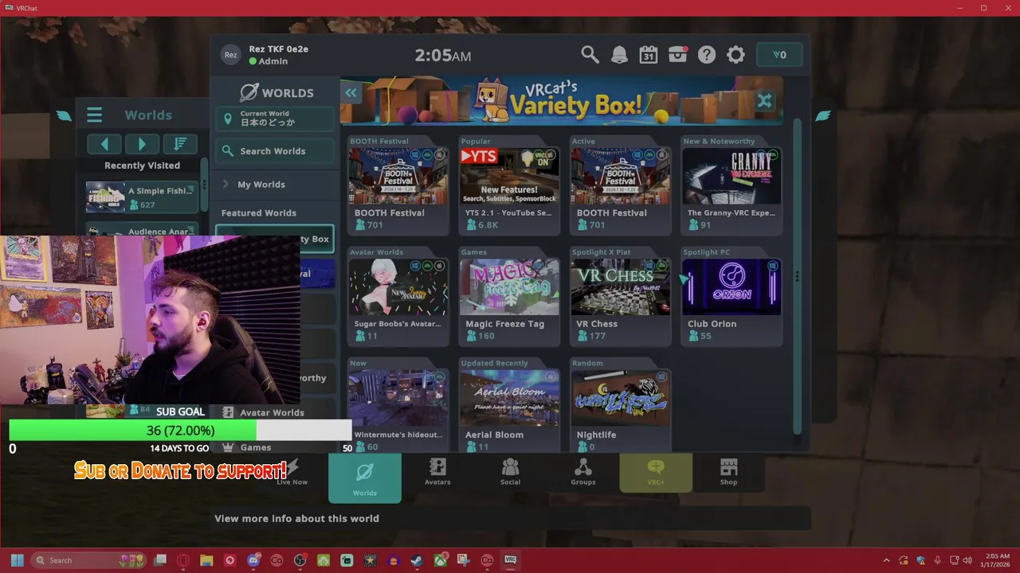
Task: Click the Spotlight X Plat category label
Action: click(x=601, y=252)
